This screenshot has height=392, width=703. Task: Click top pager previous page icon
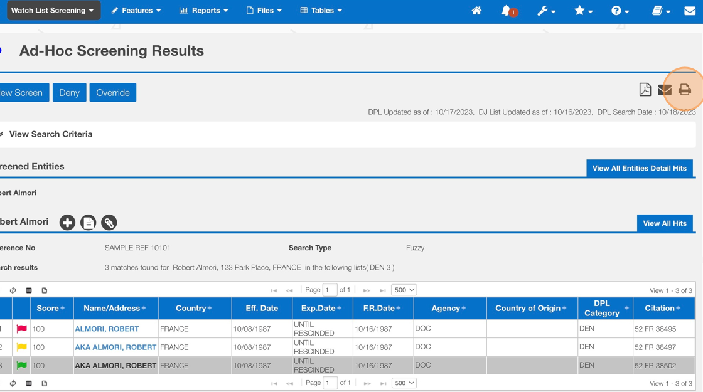(x=289, y=290)
